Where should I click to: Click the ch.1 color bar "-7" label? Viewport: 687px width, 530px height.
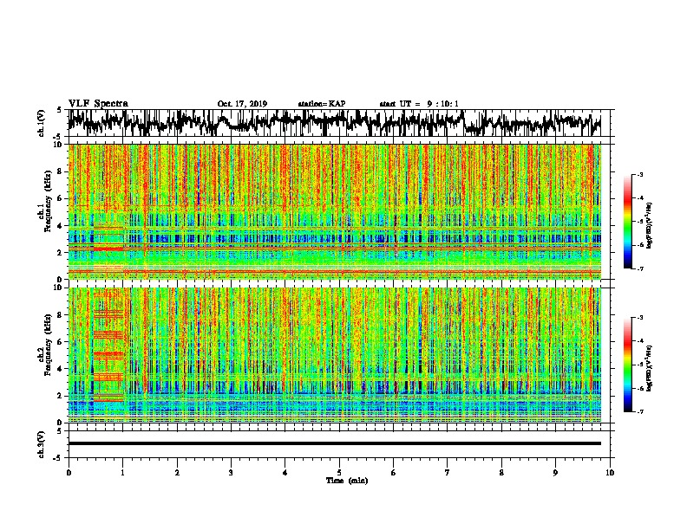[x=639, y=268]
